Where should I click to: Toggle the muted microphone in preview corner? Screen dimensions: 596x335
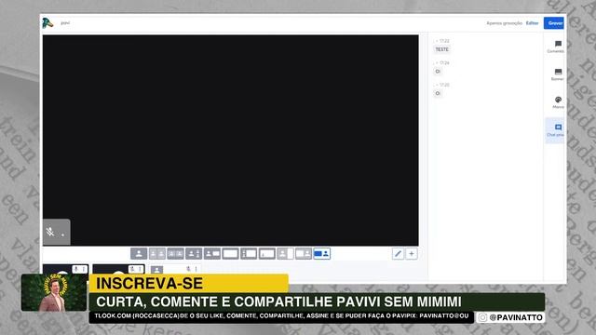point(49,232)
